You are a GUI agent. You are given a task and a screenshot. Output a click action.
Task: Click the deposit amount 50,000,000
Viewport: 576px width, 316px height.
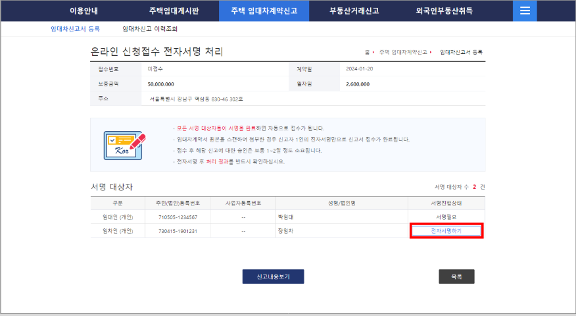(161, 84)
